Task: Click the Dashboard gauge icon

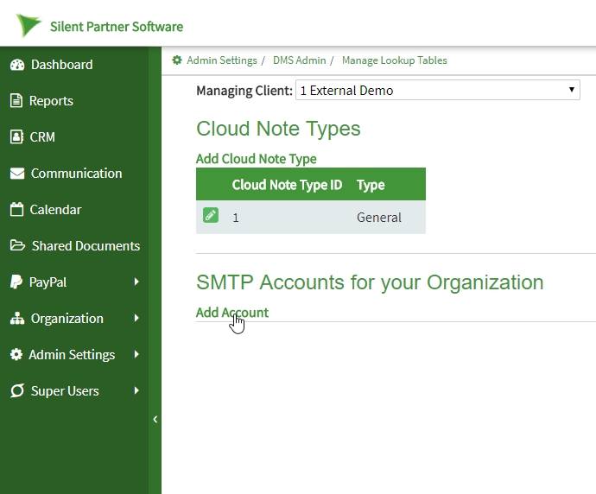Action: coord(16,65)
